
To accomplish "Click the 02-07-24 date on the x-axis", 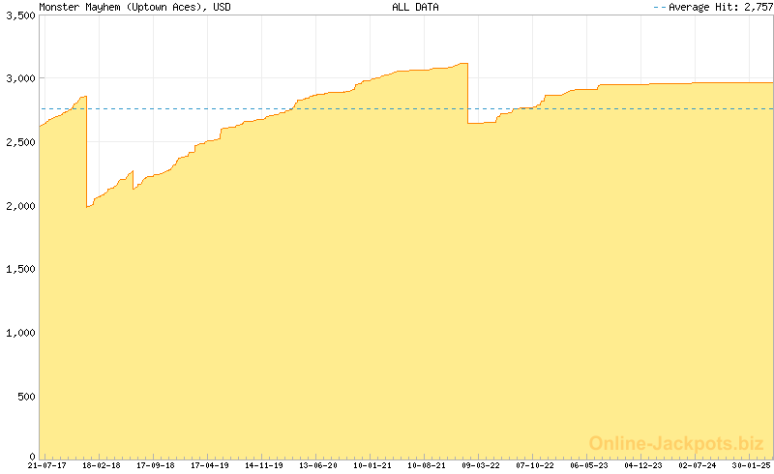I will (x=698, y=465).
